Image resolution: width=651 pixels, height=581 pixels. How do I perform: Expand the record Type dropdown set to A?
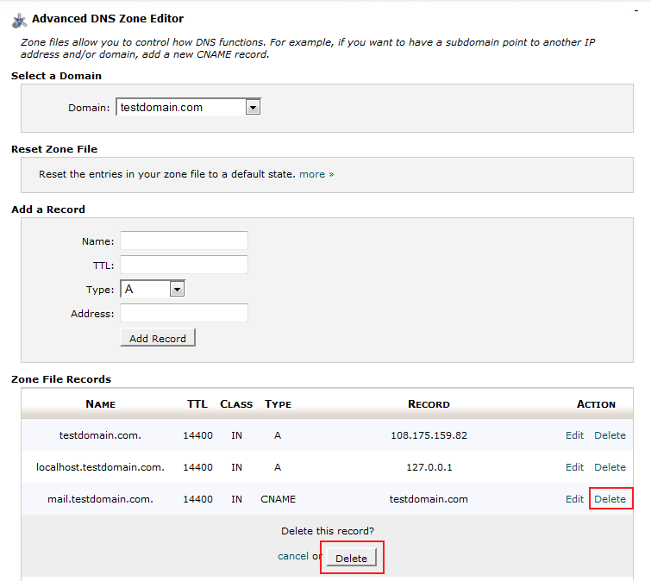click(153, 289)
